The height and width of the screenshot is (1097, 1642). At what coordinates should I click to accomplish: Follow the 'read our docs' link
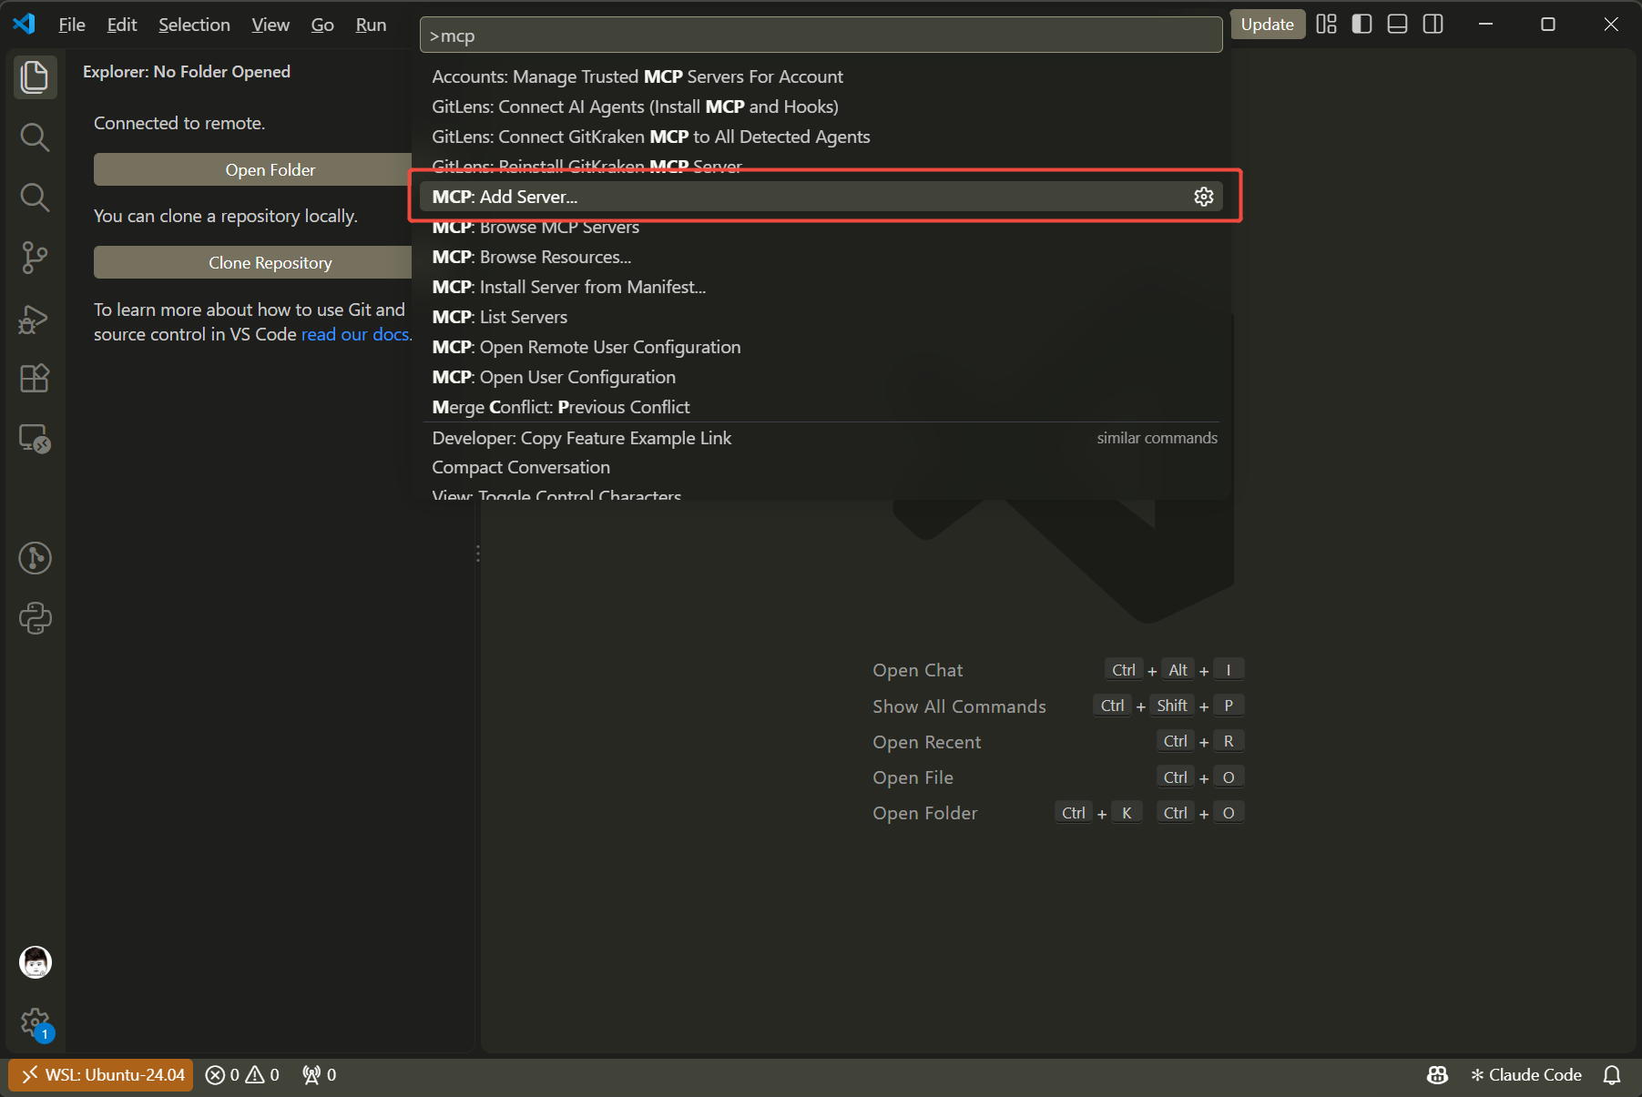click(356, 334)
